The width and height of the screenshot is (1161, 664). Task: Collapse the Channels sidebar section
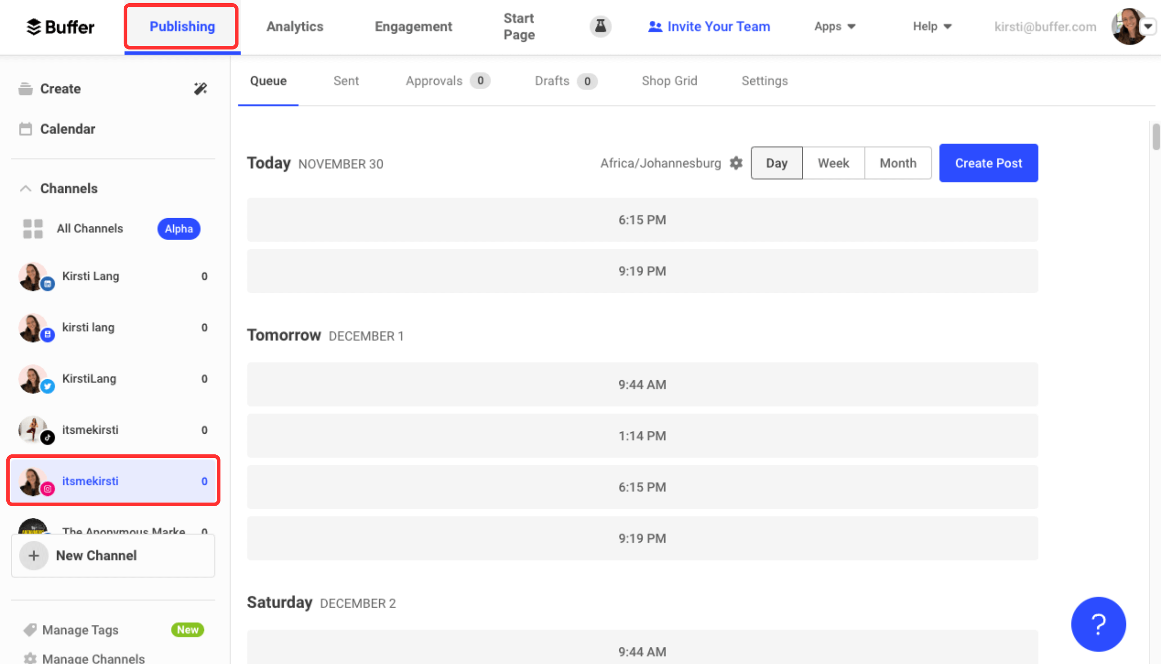tap(24, 188)
